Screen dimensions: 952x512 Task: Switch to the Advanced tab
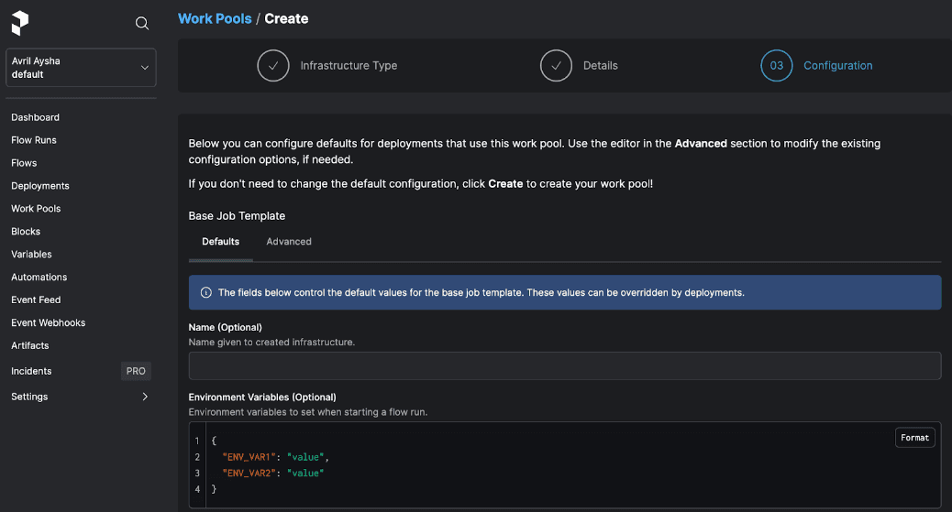[x=289, y=242]
